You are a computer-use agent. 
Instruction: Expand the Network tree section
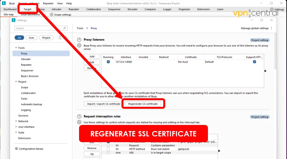tap(16, 121)
